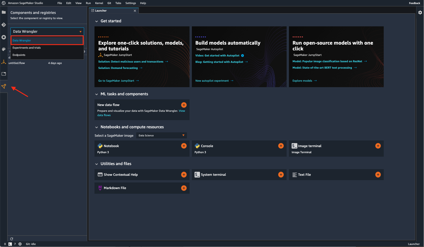Open the components and registries icon

tap(4, 86)
